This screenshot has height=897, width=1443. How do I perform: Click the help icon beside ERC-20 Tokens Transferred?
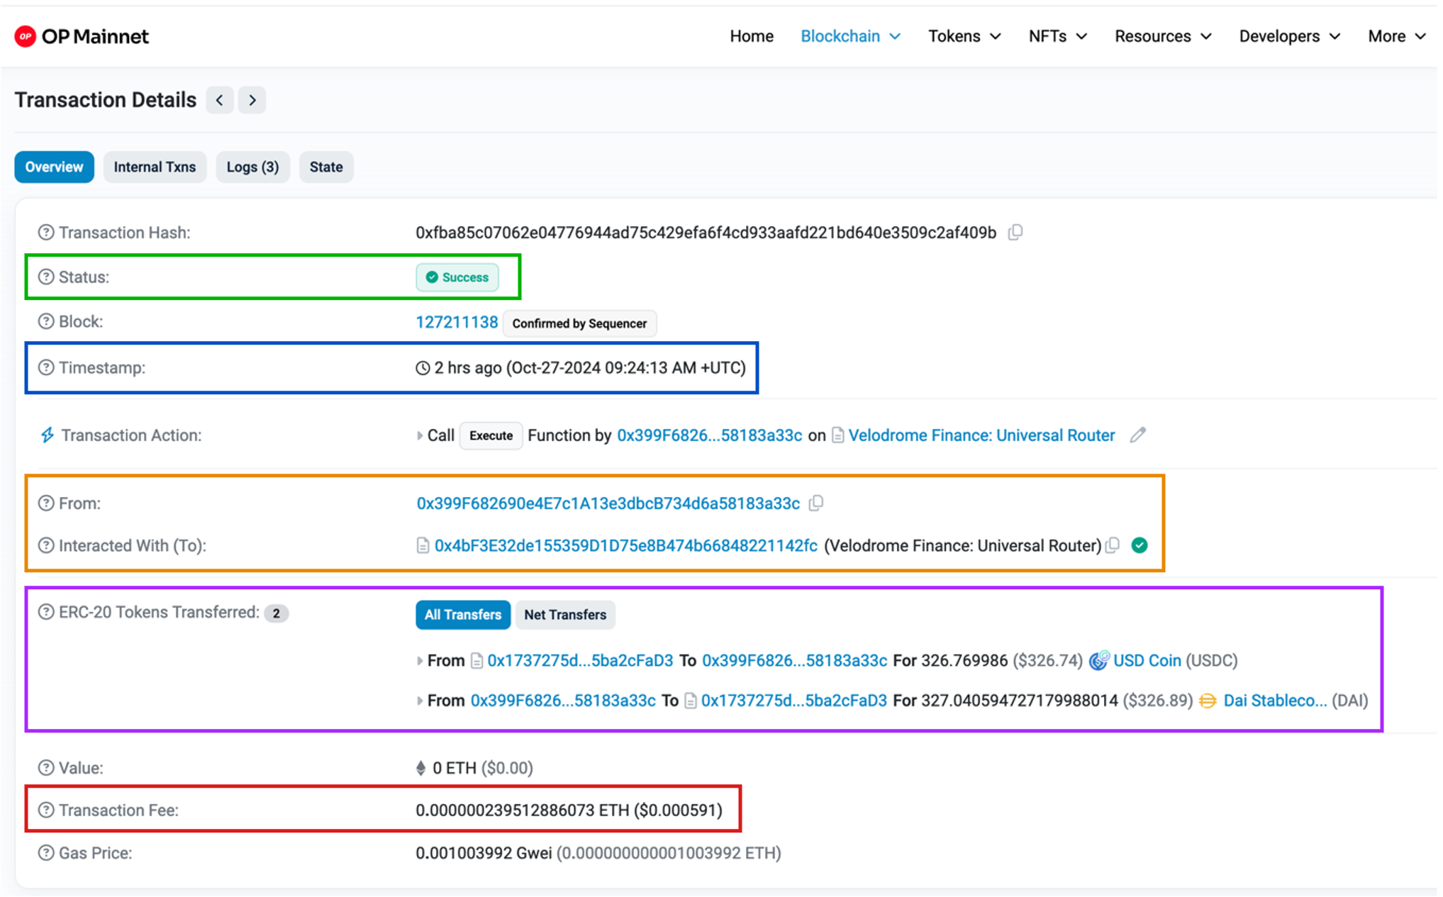tap(46, 613)
